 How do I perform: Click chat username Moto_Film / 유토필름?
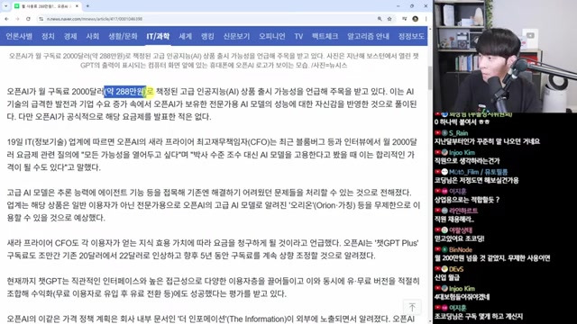tap(478, 172)
